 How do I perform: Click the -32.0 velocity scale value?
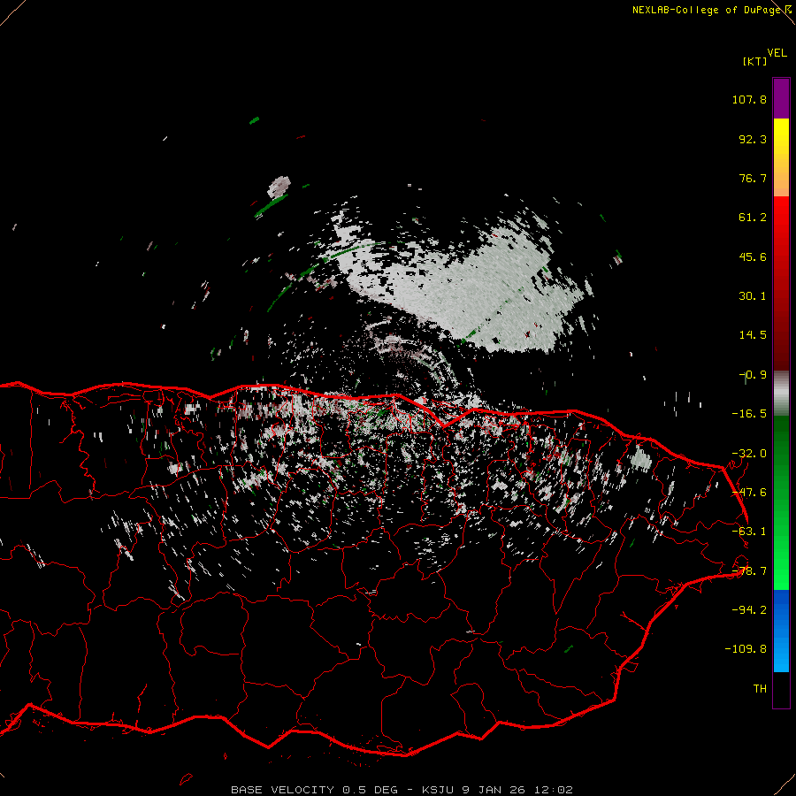[x=749, y=454]
